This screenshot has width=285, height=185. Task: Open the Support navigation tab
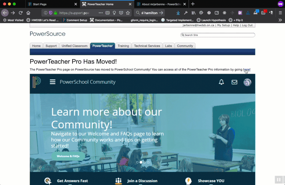pos(51,46)
